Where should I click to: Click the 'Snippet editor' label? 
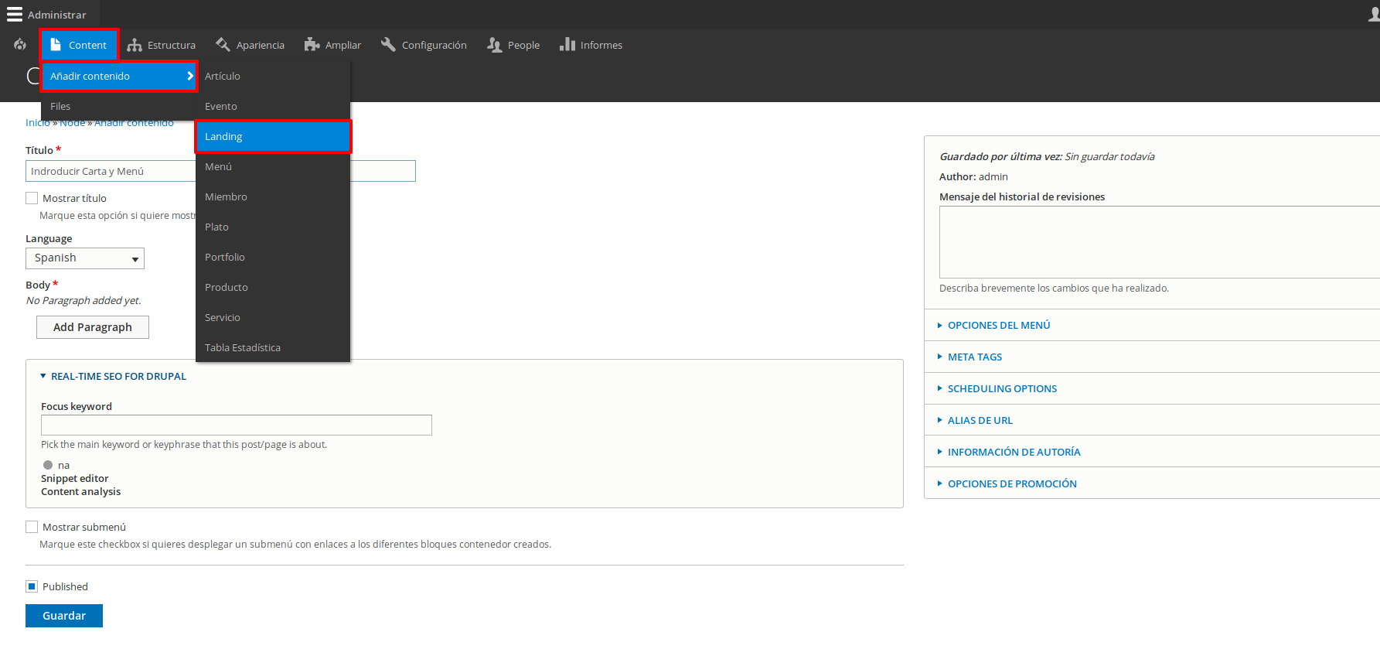point(75,479)
